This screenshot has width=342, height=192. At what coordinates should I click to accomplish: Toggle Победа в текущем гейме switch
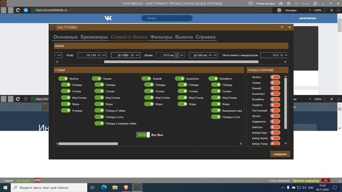(99, 123)
